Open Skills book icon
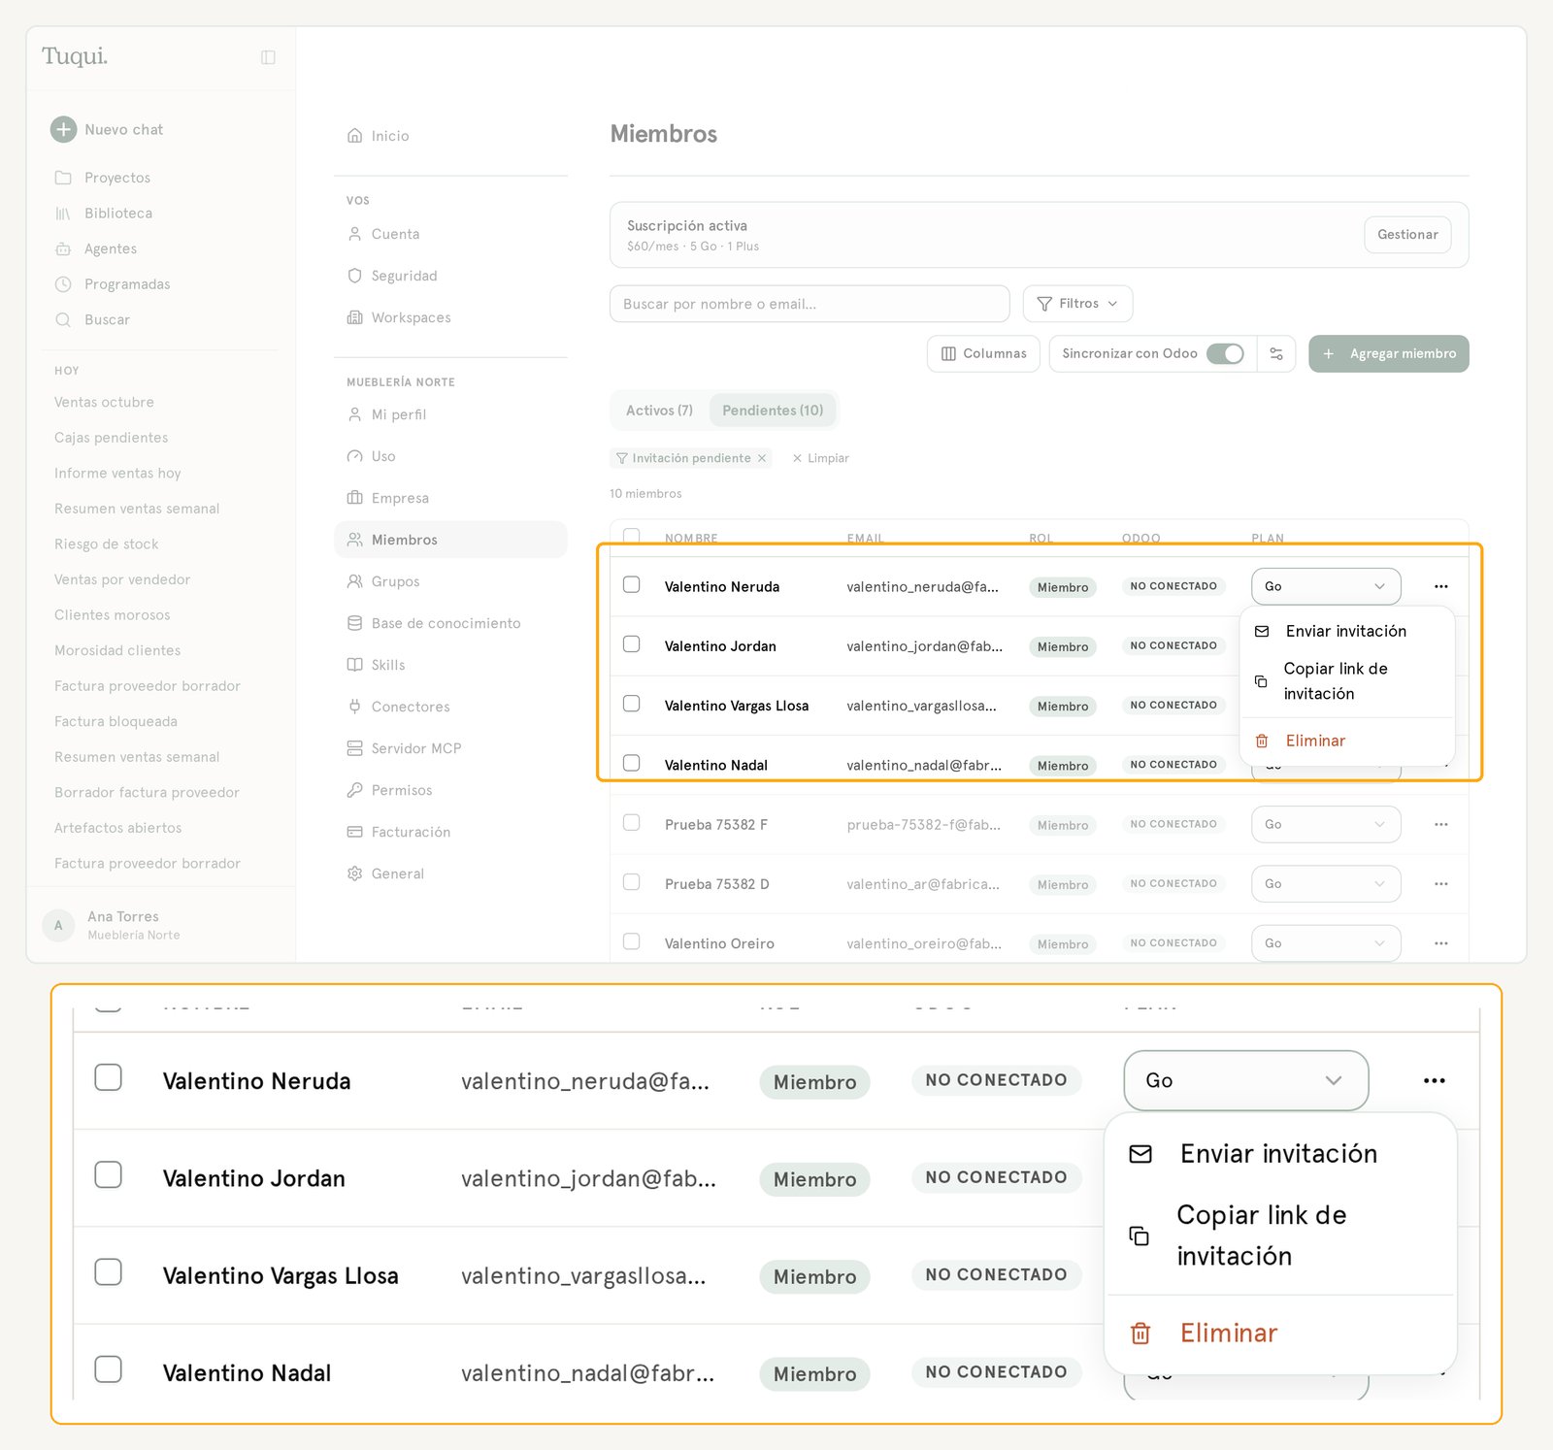1553x1450 pixels. [x=355, y=665]
